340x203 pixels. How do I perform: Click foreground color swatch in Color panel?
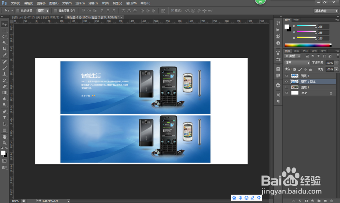287,27
